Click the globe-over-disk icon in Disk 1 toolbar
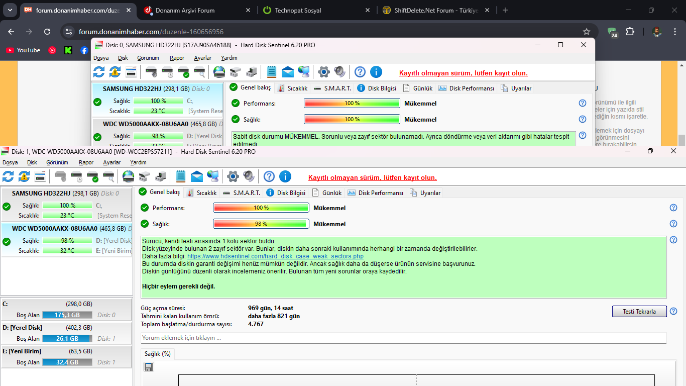The height and width of the screenshot is (386, 686). click(129, 176)
